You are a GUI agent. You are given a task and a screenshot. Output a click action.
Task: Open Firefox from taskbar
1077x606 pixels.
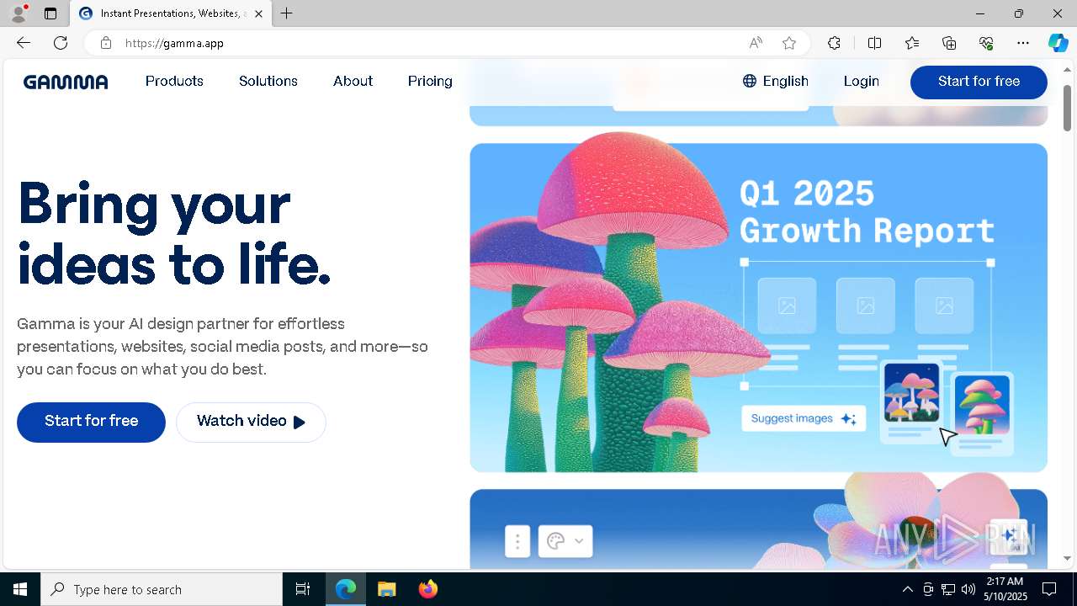pyautogui.click(x=427, y=589)
